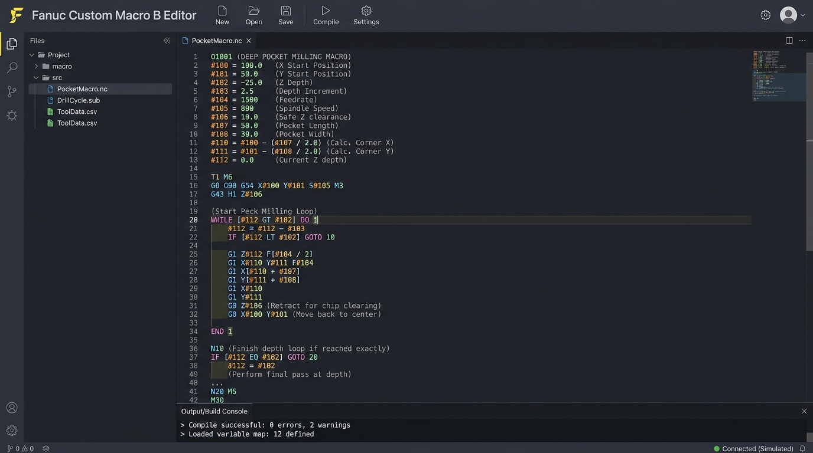Click the layers icon in the status bar
This screenshot has height=453, width=813.
point(45,448)
